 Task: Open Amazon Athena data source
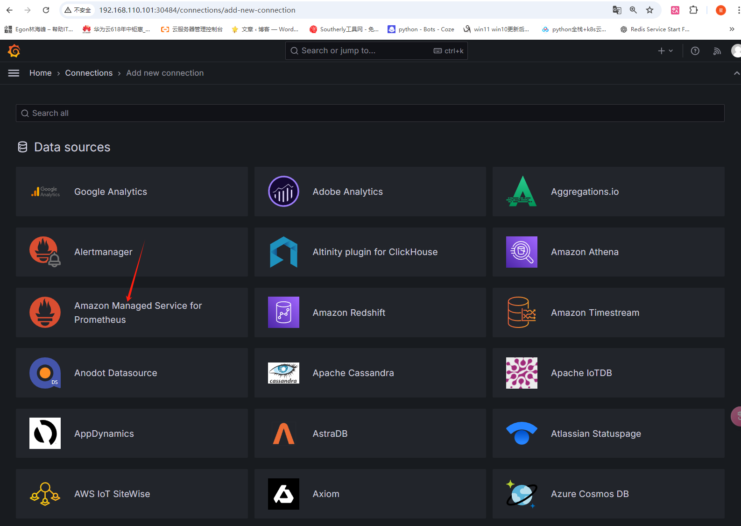click(608, 252)
